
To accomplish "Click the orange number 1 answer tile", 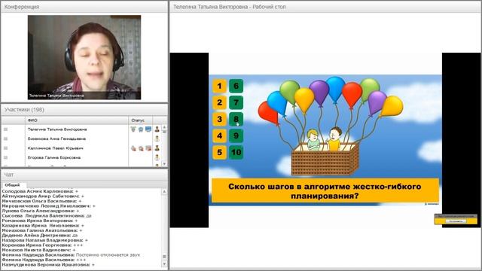I will 219,86.
